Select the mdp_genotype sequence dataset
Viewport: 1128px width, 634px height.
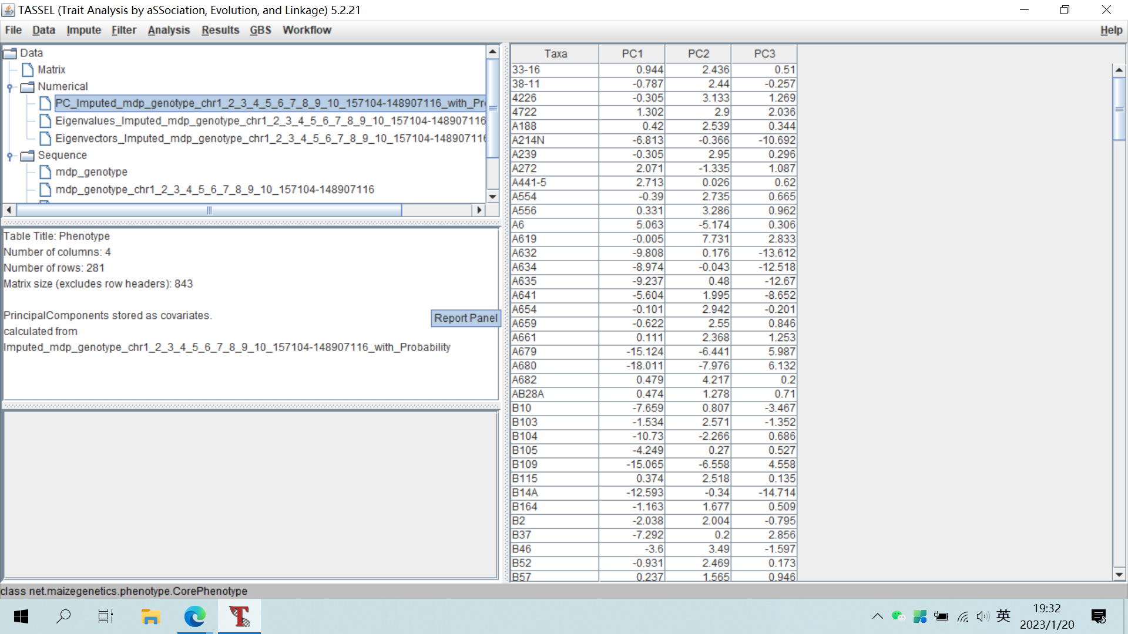point(92,171)
